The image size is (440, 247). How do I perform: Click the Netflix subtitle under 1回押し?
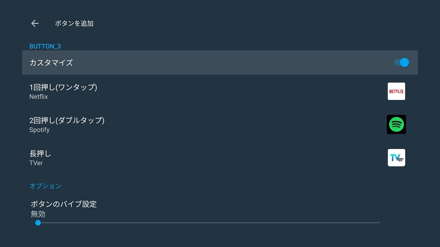click(38, 97)
